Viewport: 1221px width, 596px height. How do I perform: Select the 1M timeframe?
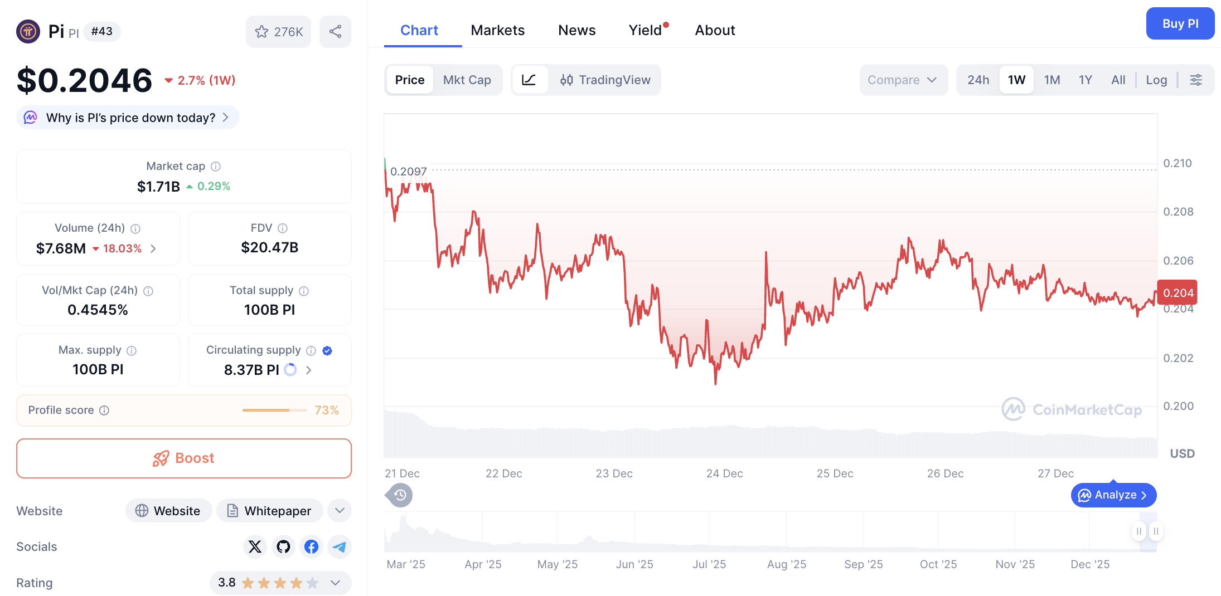click(1052, 80)
